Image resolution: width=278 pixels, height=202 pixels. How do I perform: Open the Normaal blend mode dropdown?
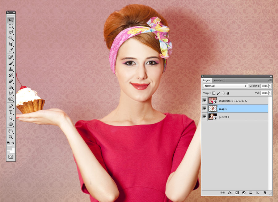pyautogui.click(x=225, y=86)
